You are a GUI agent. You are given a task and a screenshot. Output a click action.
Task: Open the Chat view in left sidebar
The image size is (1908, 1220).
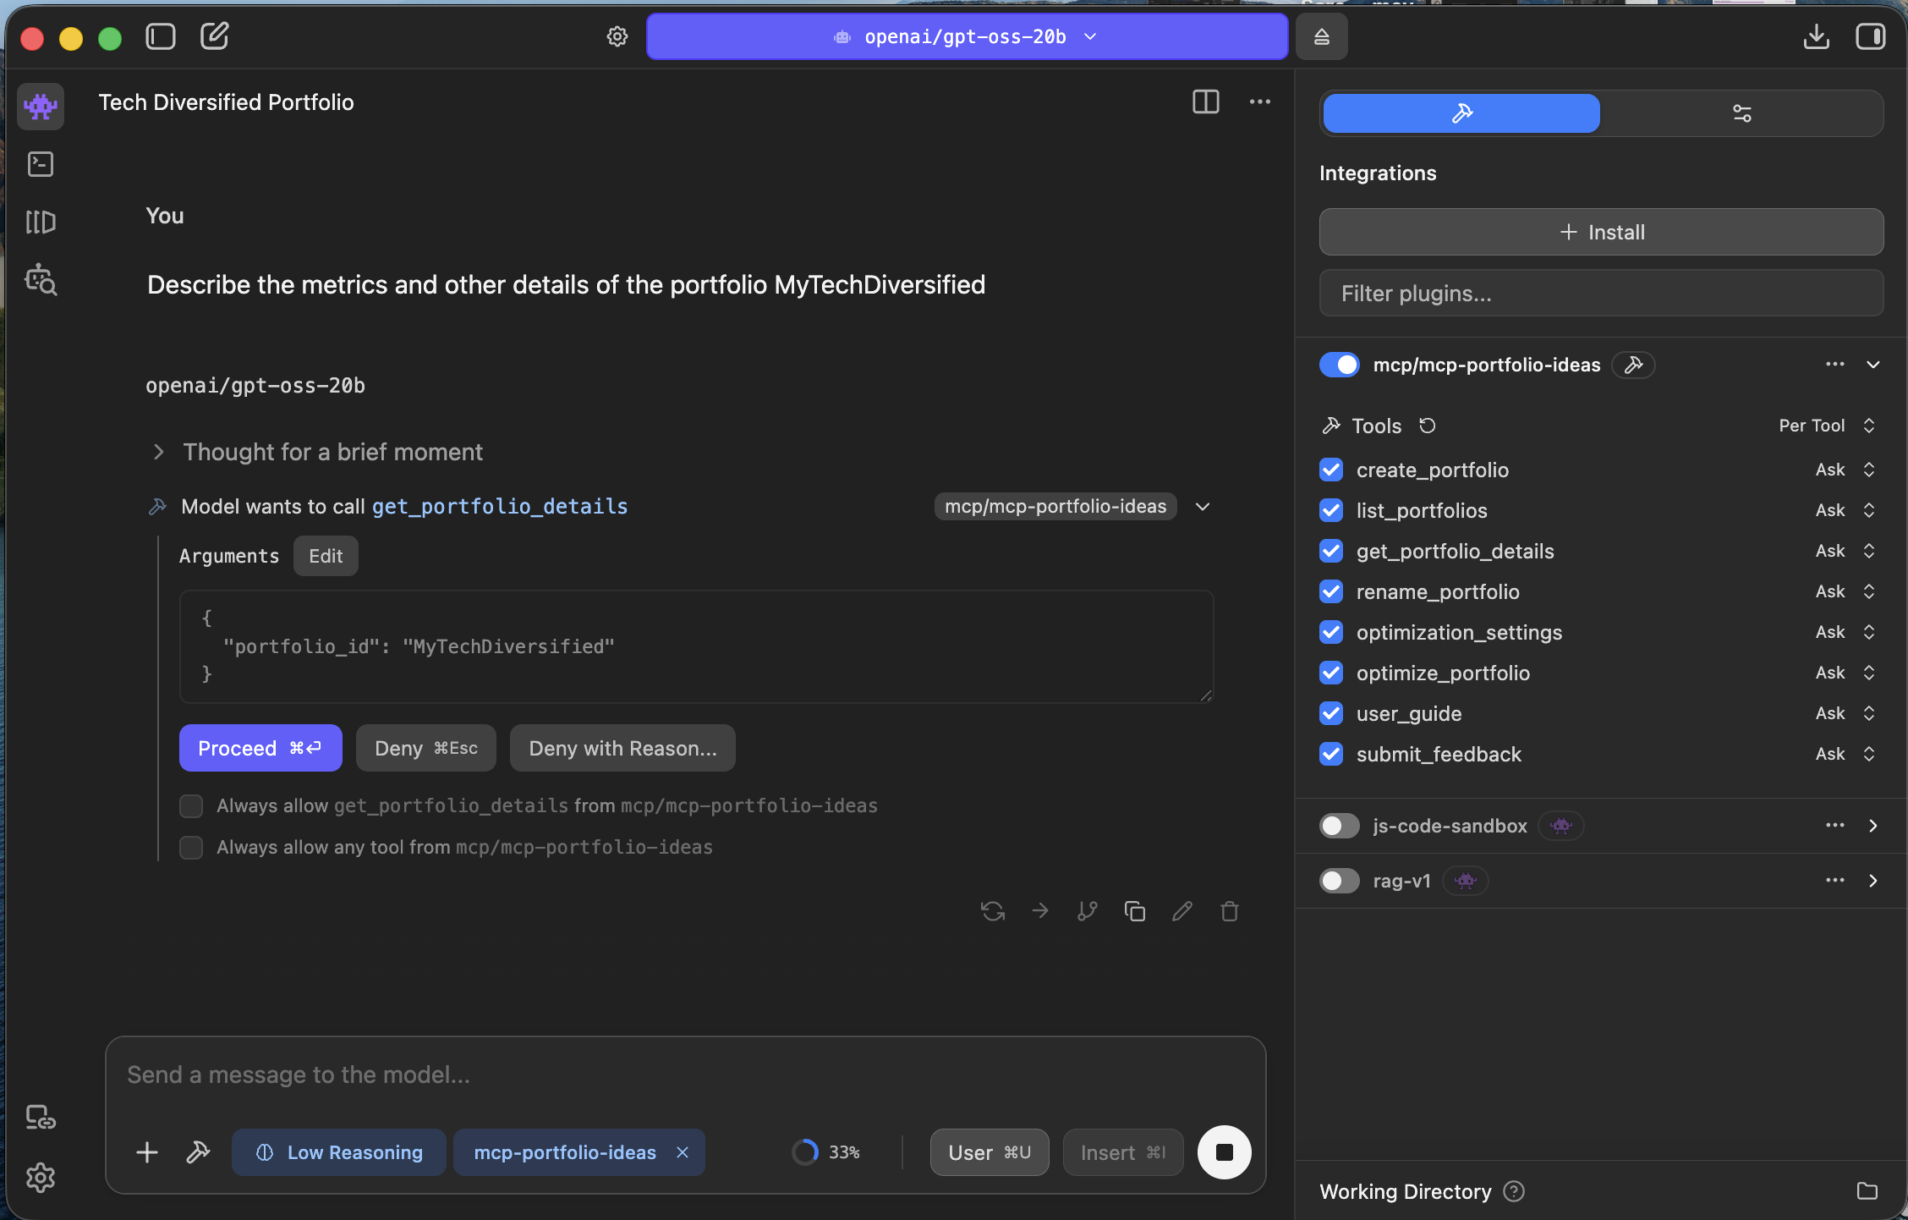tap(41, 106)
